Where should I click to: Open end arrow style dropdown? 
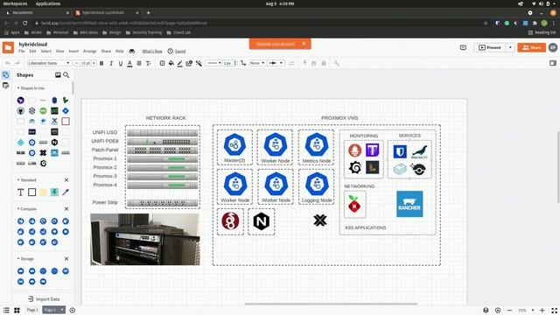276,63
